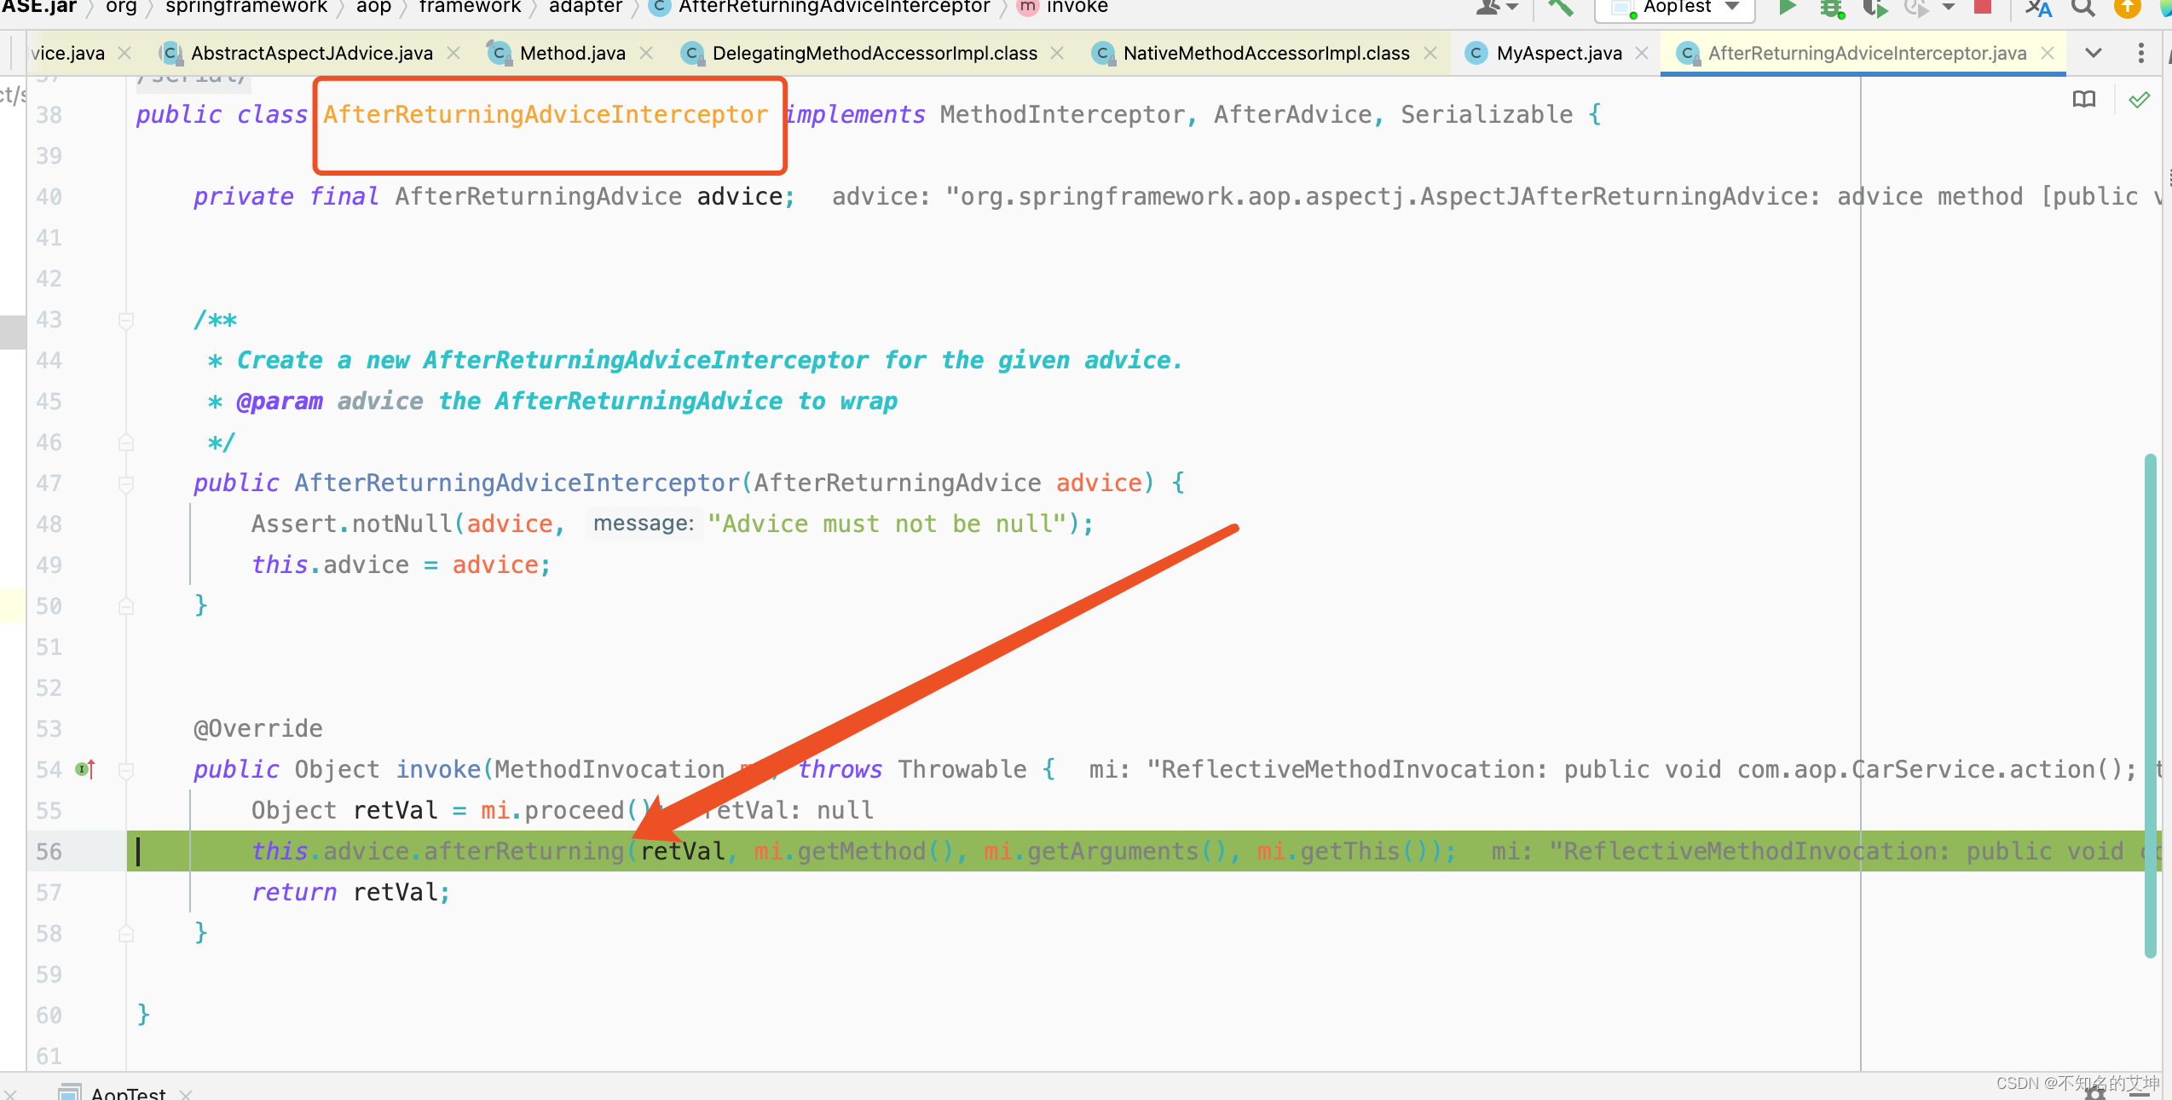Click the 'advice' field name on line 40
The width and height of the screenshot is (2172, 1100).
(x=739, y=197)
